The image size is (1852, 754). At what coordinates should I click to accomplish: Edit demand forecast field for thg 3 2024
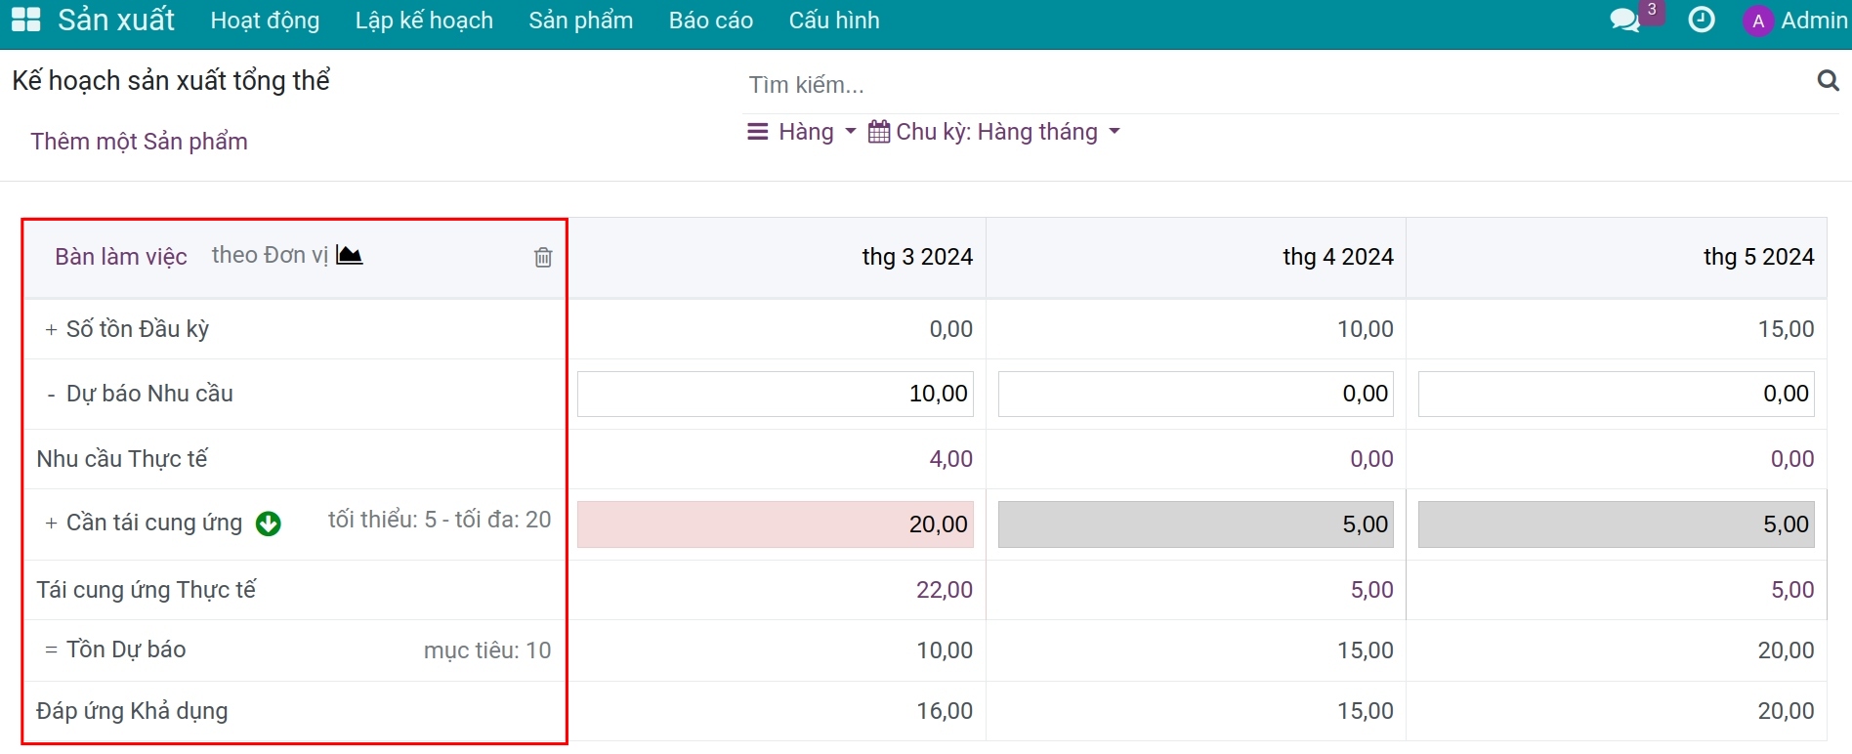(776, 394)
